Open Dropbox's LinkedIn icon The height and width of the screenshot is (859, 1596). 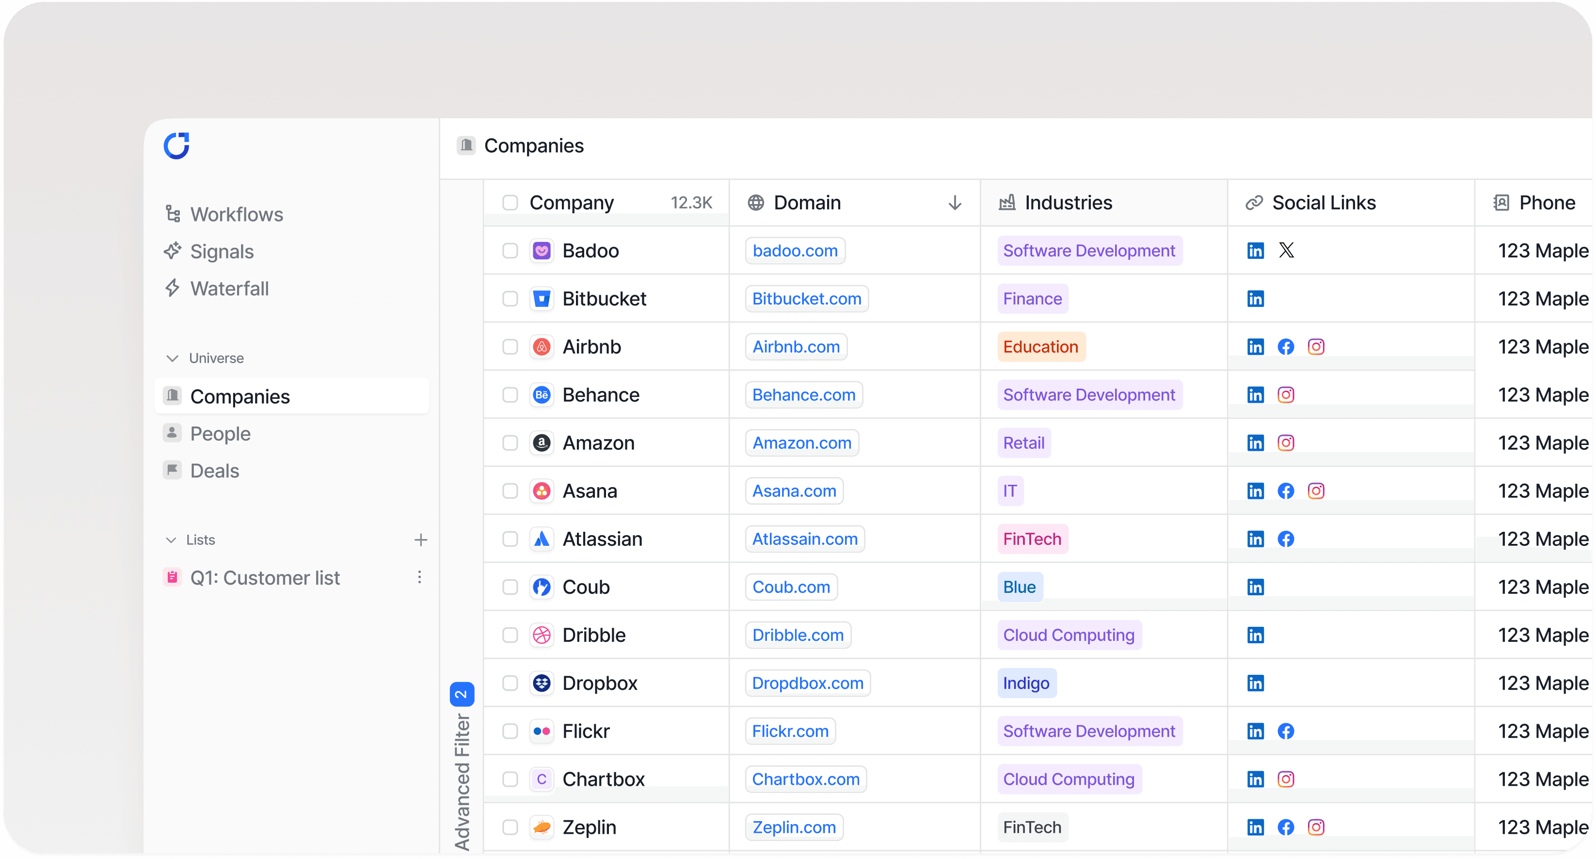[1255, 683]
